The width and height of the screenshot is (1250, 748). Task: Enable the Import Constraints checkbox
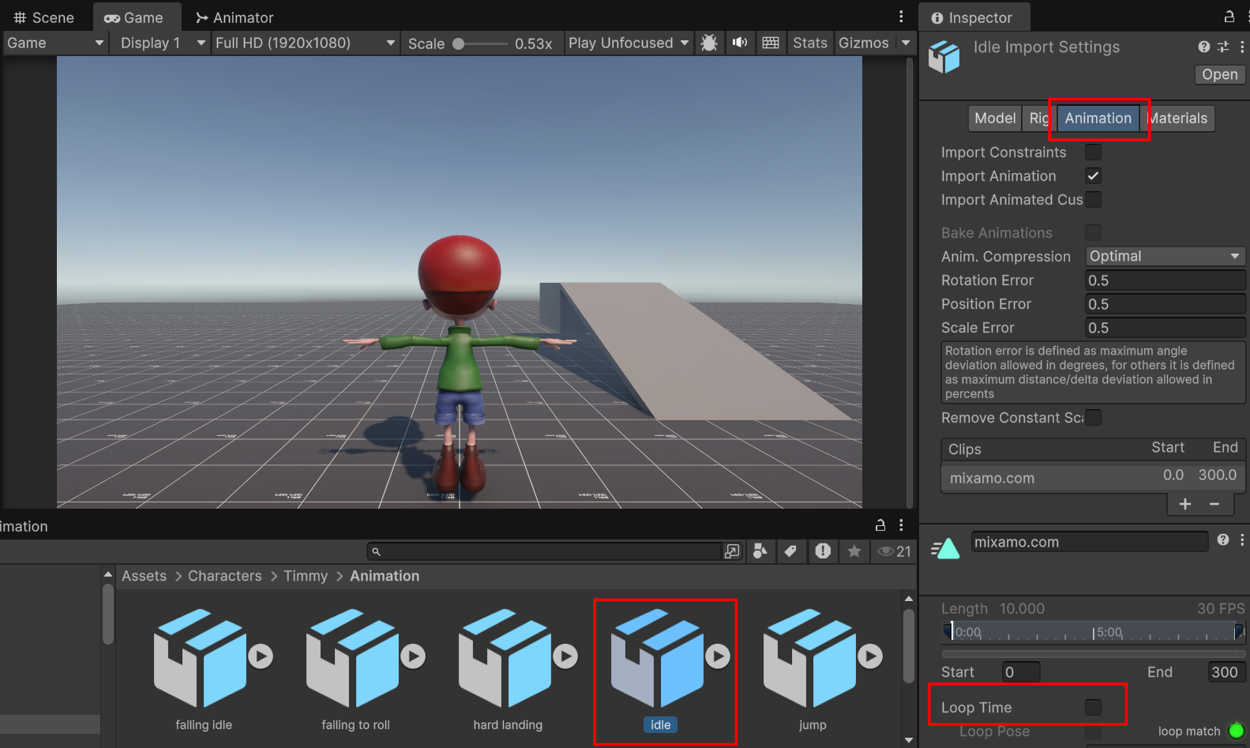point(1093,152)
